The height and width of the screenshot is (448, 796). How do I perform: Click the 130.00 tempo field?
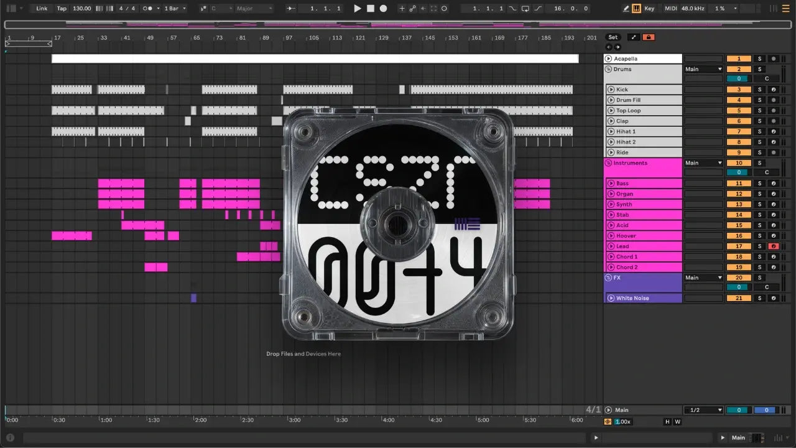(81, 9)
